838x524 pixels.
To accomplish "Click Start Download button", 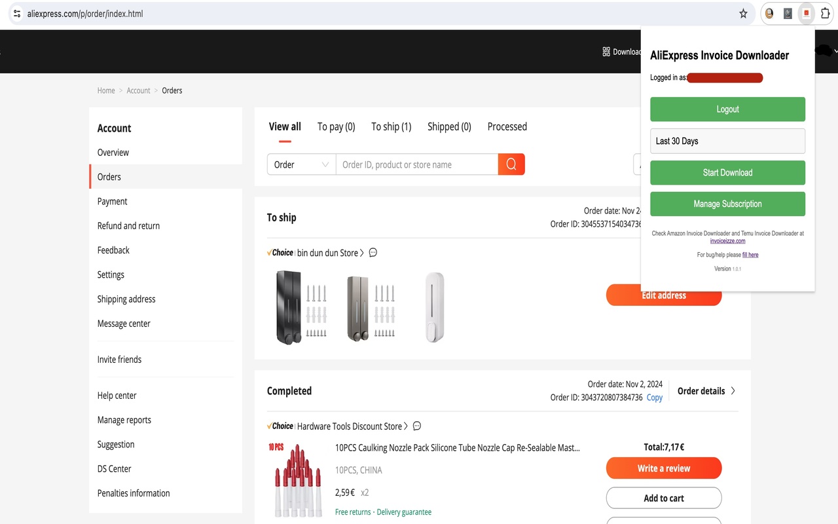I will tap(727, 172).
